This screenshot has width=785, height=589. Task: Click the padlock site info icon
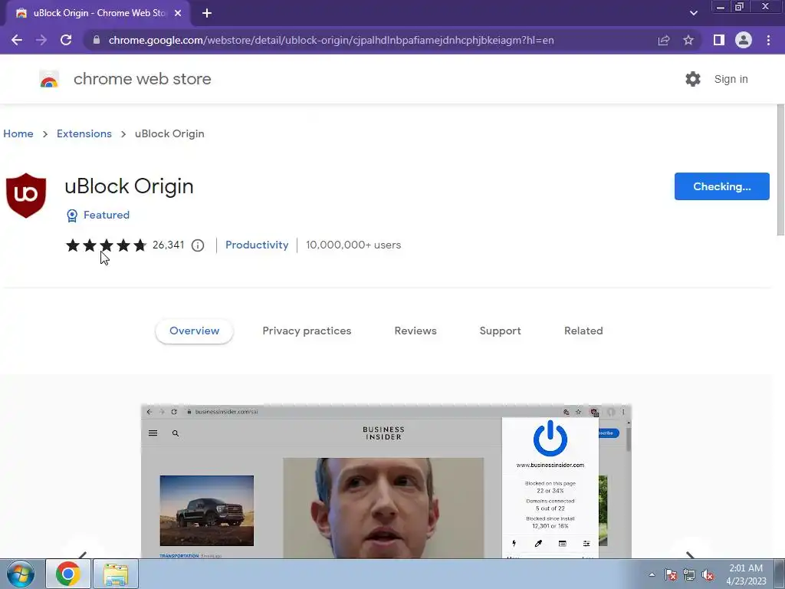click(x=97, y=40)
